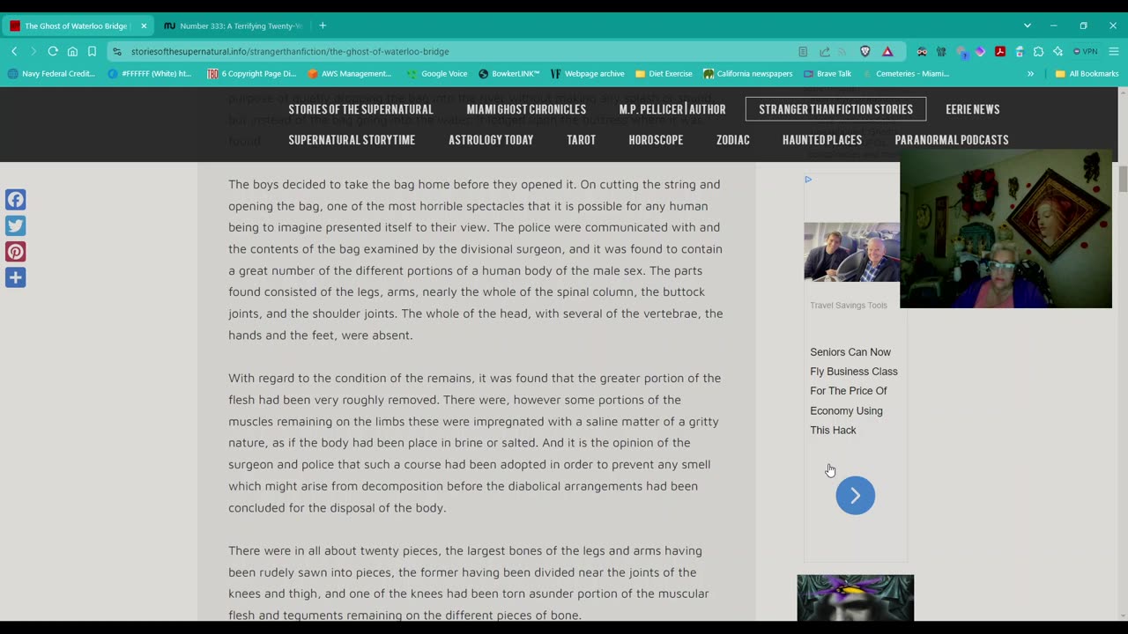This screenshot has height=634, width=1128.
Task: Click the Travel Savings Tools label
Action: click(849, 305)
